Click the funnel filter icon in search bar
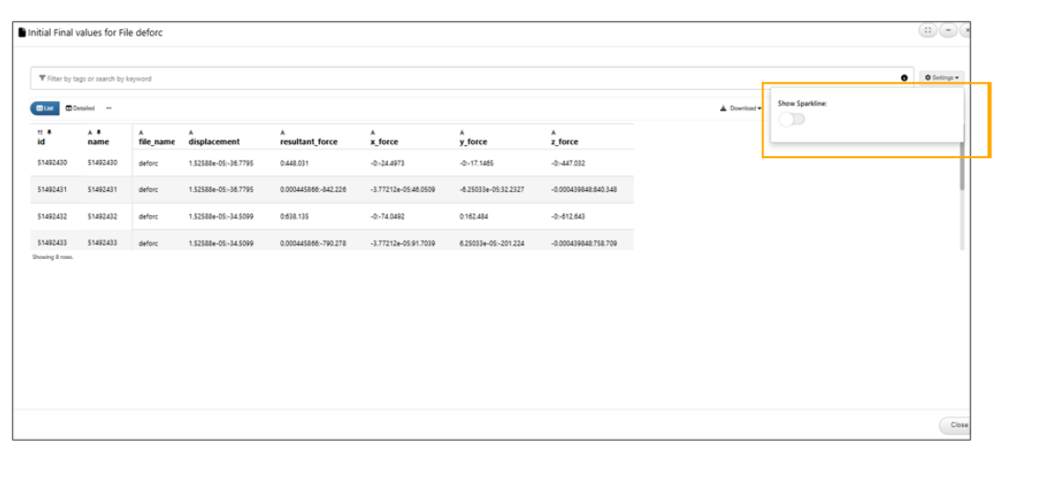 [x=42, y=78]
